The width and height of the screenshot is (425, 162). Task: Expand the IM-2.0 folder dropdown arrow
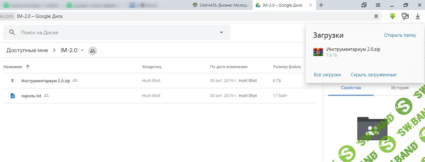tap(82, 50)
